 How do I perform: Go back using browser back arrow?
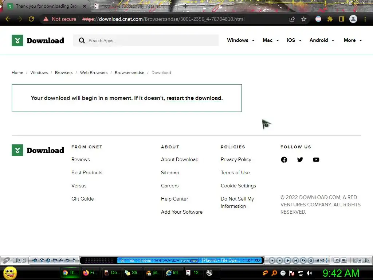pos(8,19)
